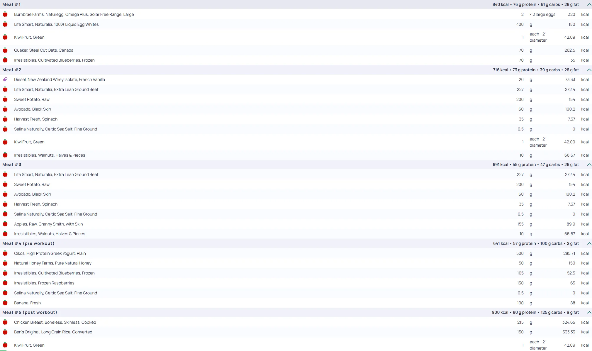
Task: Select the supplement pill icon for Diesel Whey Isolate
Action: (5, 79)
